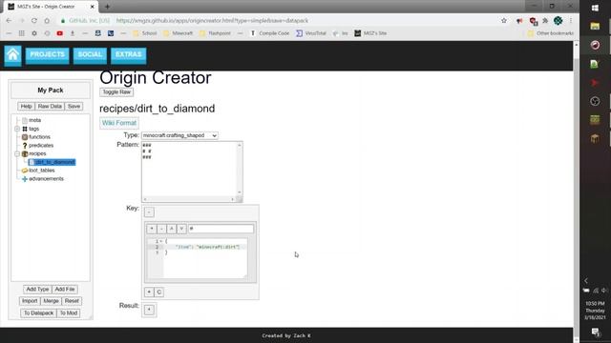
Task: Click the predicates question-mark icon
Action: [x=25, y=146]
